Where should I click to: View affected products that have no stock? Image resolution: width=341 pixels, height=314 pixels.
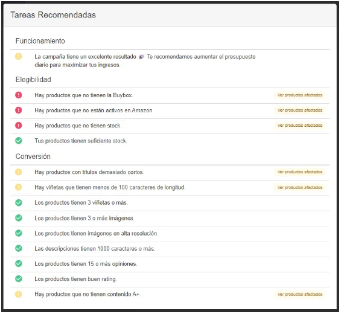coord(300,126)
